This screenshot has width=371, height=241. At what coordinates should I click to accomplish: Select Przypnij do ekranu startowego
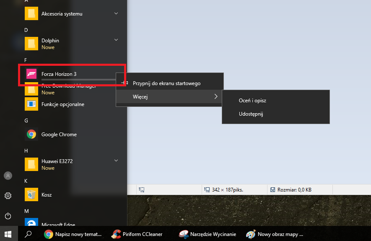tap(170, 83)
